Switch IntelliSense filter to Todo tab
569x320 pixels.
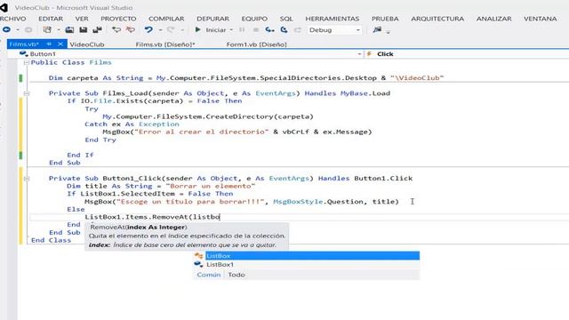236,275
